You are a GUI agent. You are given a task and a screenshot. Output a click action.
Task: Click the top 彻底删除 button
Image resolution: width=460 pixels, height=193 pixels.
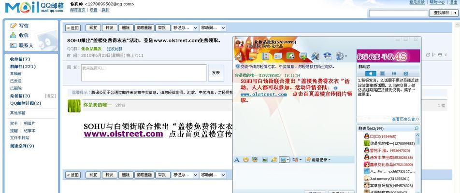click(x=144, y=28)
